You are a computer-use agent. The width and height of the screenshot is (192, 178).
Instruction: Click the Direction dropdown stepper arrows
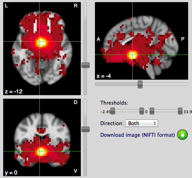pos(155,123)
